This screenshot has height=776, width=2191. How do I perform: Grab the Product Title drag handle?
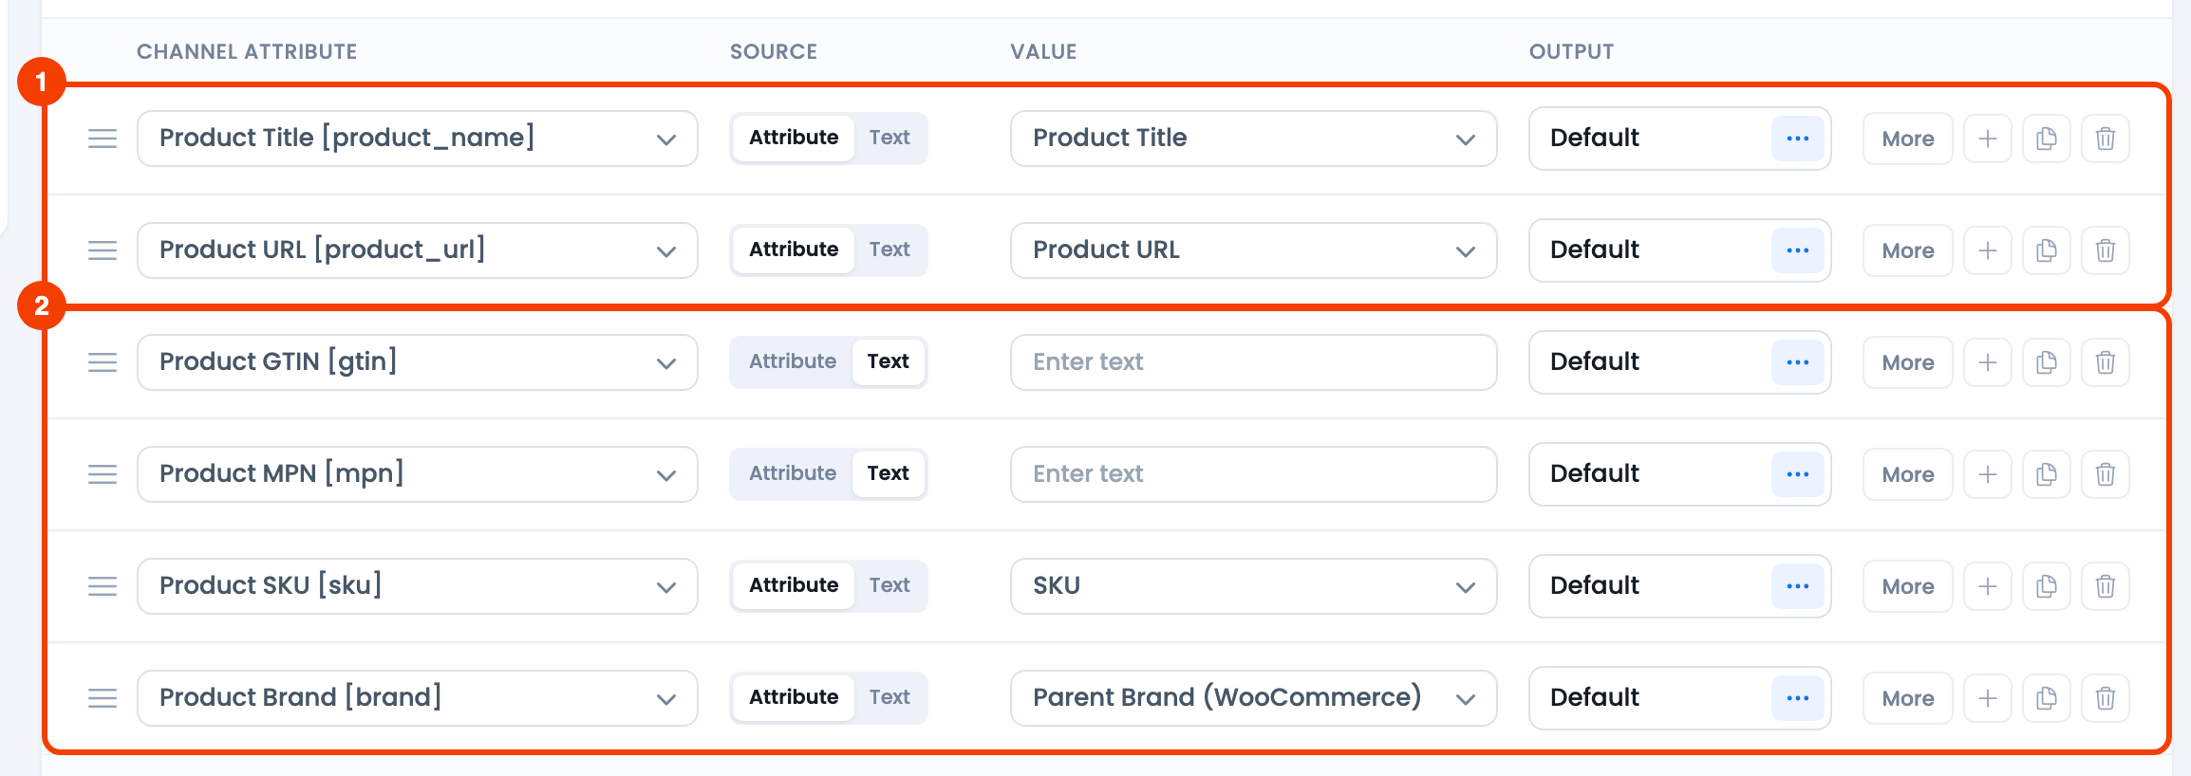click(x=103, y=139)
